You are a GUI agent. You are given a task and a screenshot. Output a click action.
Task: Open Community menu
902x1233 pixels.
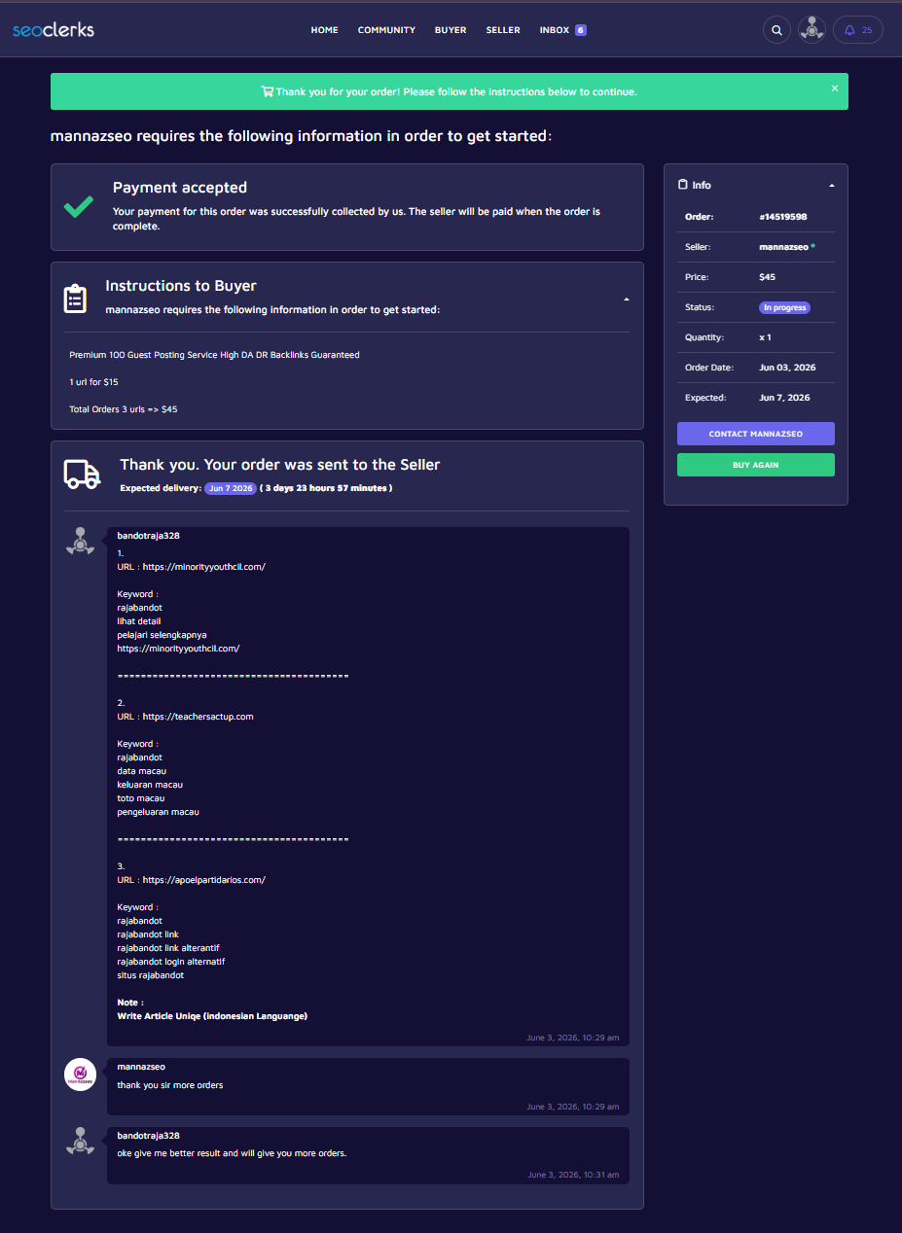[386, 30]
